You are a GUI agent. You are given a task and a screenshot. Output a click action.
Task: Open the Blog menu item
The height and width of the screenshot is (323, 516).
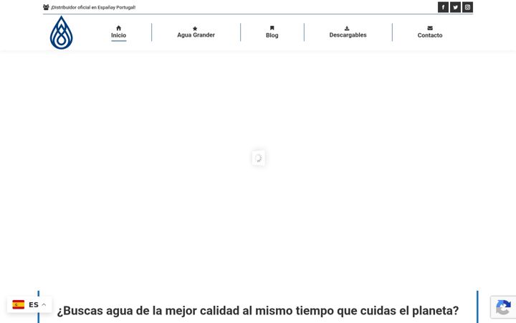tap(272, 35)
